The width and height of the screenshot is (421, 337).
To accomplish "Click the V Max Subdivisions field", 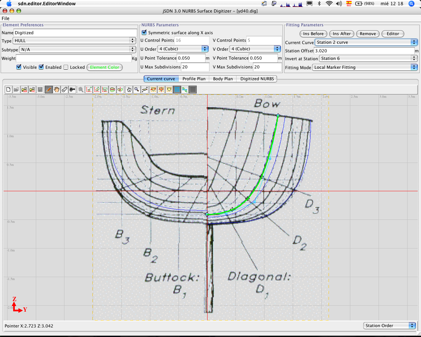I will point(267,67).
